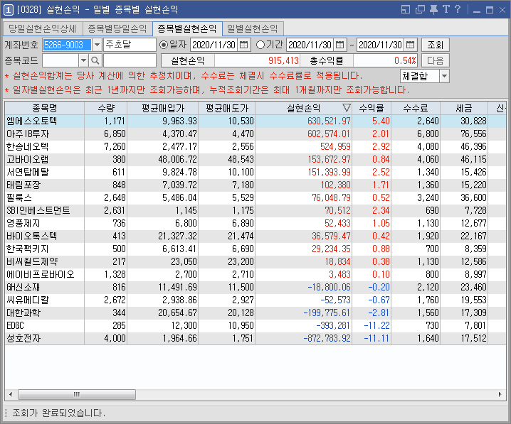Select the 한송네오텍 row
Viewport: 511px width, 424px height.
tap(255, 146)
